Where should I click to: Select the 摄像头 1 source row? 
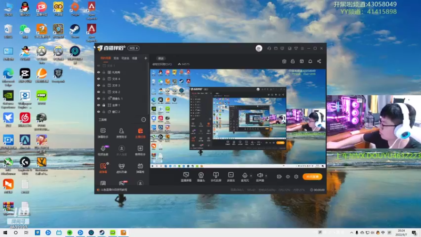click(x=122, y=98)
